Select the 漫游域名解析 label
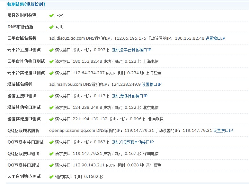Screen dimensions: 249x184 (20, 84)
